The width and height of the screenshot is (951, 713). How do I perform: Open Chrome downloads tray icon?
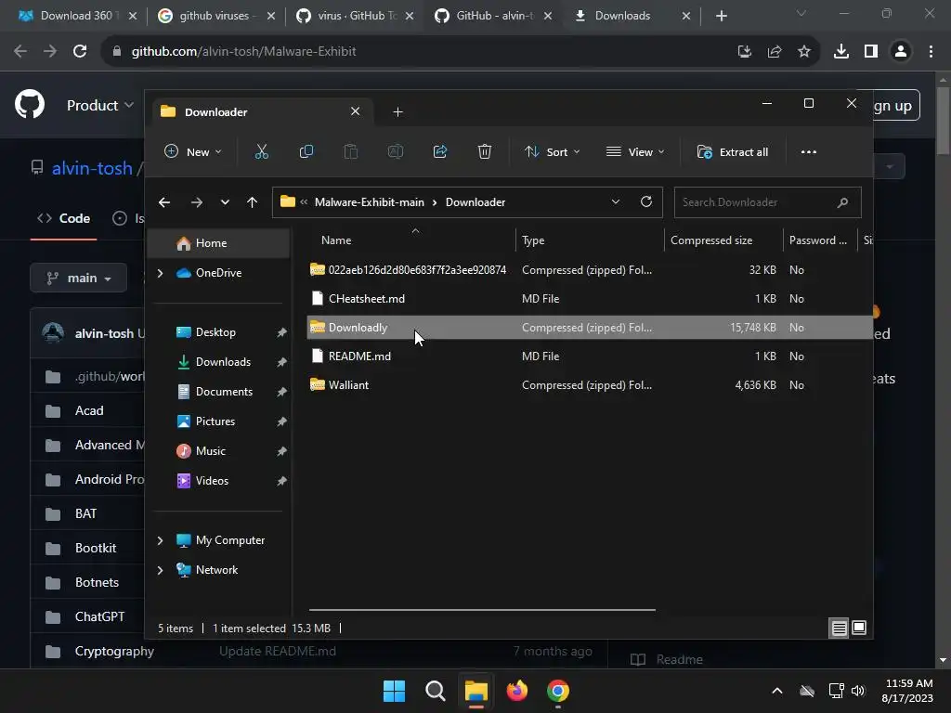click(x=841, y=52)
